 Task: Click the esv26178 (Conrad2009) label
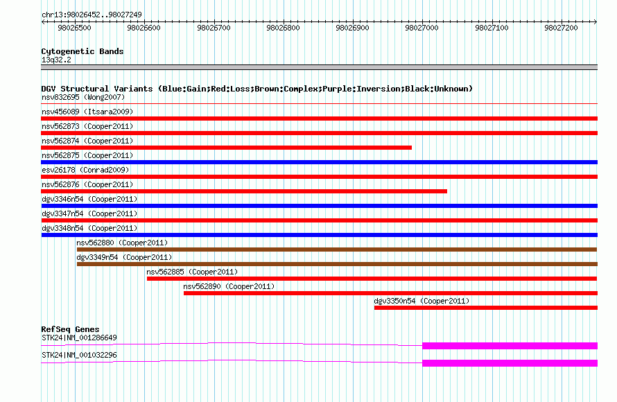(85, 170)
